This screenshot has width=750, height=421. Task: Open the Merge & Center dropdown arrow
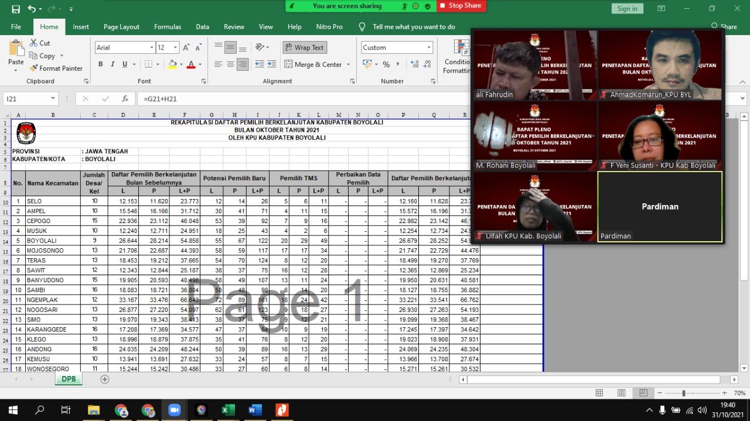pos(349,64)
